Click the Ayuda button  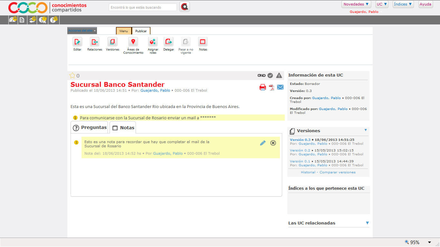pos(426,4)
